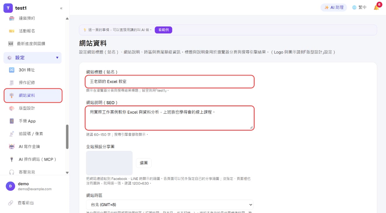This screenshot has width=386, height=213.
Task: Click the sparkle icon in AI 助理
Action: (x=326, y=8)
